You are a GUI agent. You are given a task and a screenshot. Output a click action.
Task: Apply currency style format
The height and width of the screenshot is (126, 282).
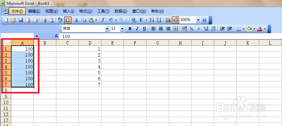(x=184, y=29)
